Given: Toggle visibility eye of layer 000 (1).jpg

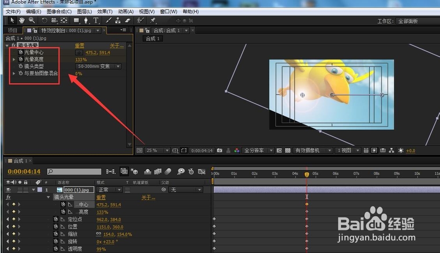Looking at the screenshot, I should pos(8,190).
